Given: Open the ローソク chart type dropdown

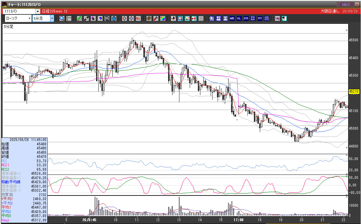Looking at the screenshot, I should point(30,18).
